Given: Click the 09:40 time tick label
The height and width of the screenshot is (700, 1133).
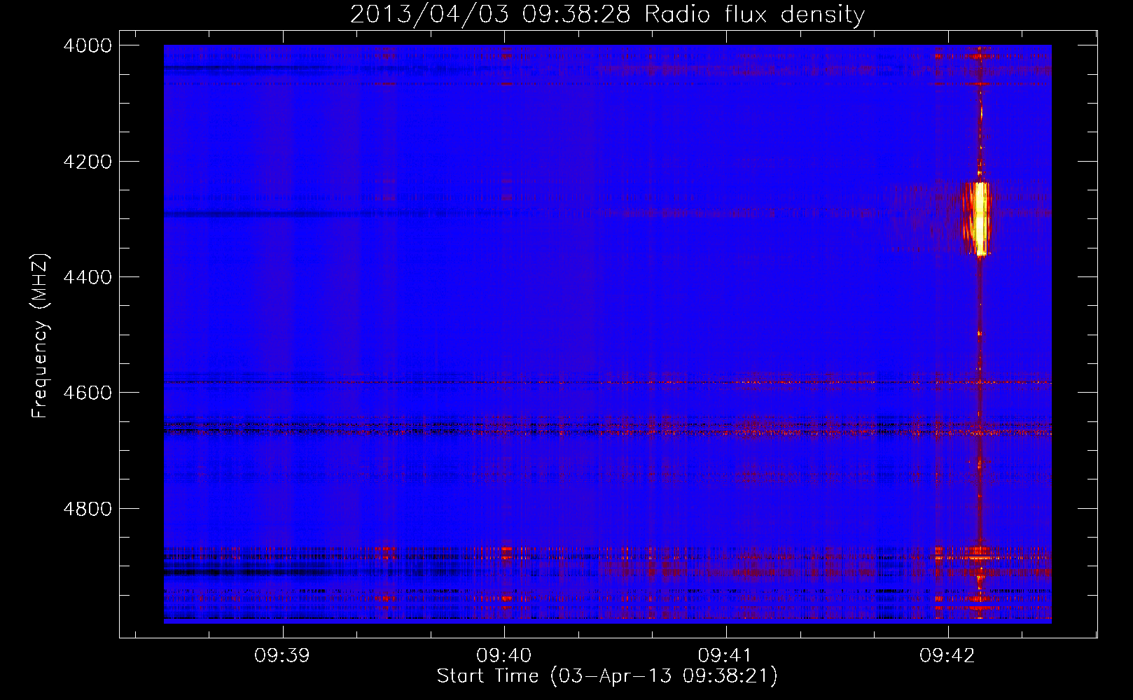Looking at the screenshot, I should click(x=504, y=656).
